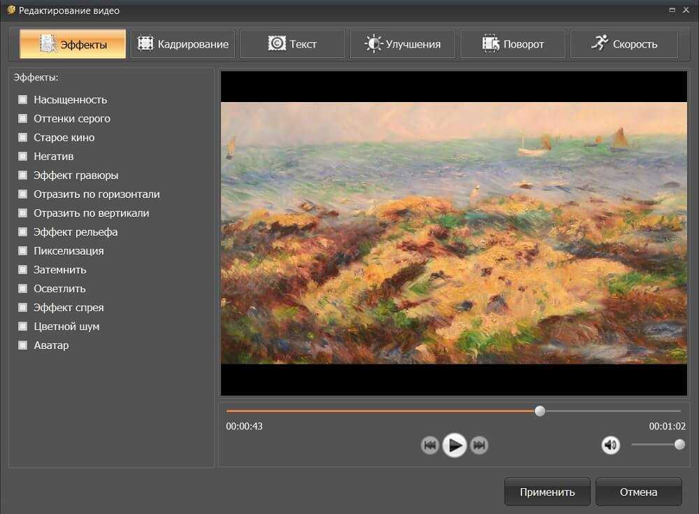
Task: Check the Аватар effect
Action: pos(23,345)
